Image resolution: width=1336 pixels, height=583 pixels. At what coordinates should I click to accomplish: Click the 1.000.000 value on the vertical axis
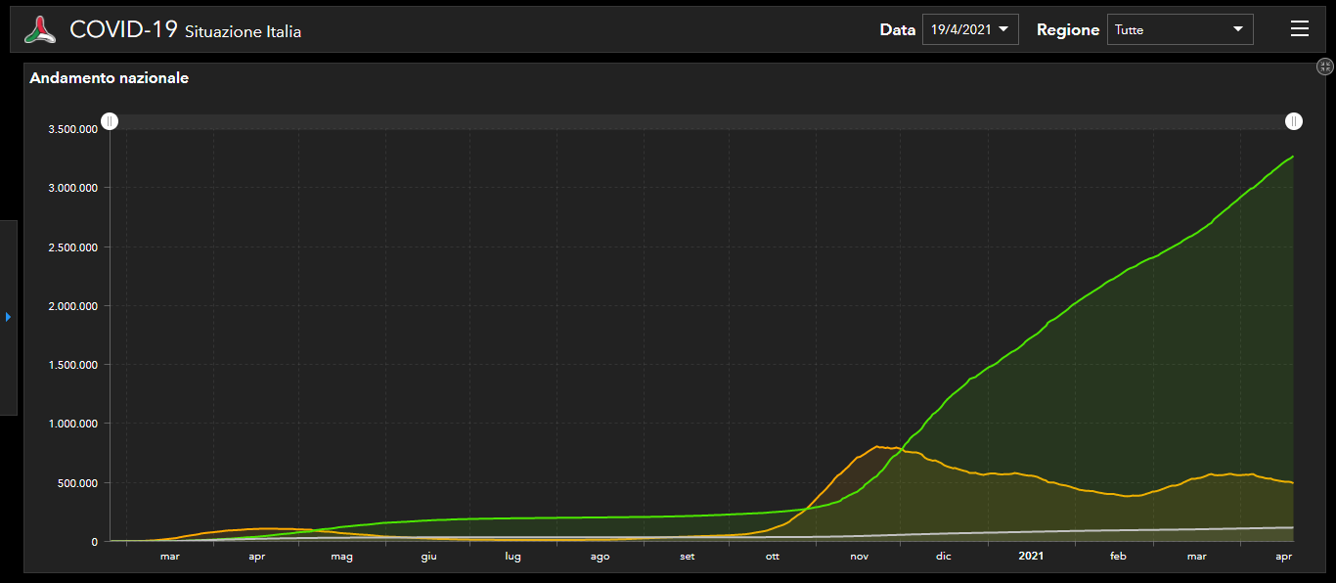tap(73, 424)
